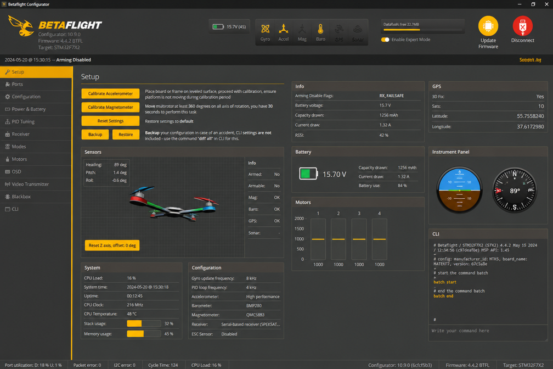The image size is (553, 369).
Task: Click the Heading 89 deg readout
Action: pyautogui.click(x=106, y=165)
